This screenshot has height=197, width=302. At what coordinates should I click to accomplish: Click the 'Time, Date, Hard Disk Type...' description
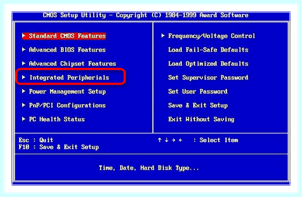pyautogui.click(x=149, y=168)
